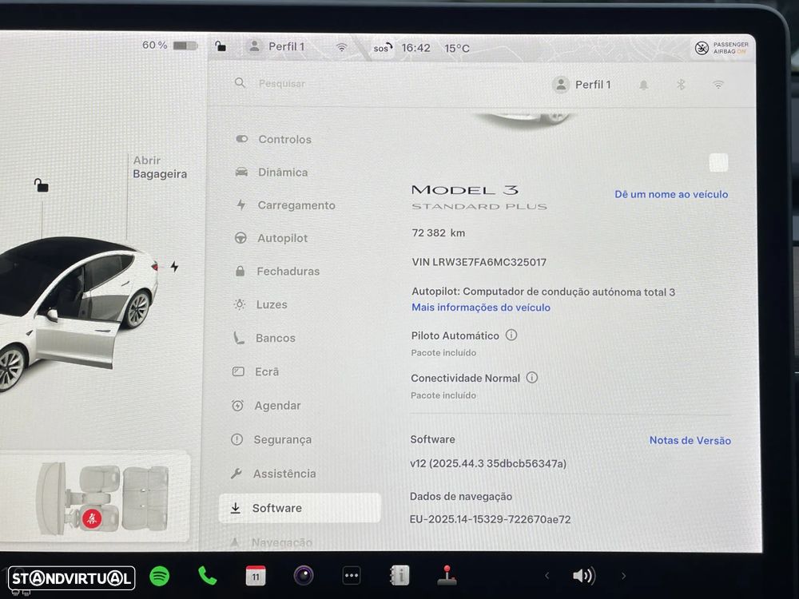Increase volume with the right arrow

point(623,576)
